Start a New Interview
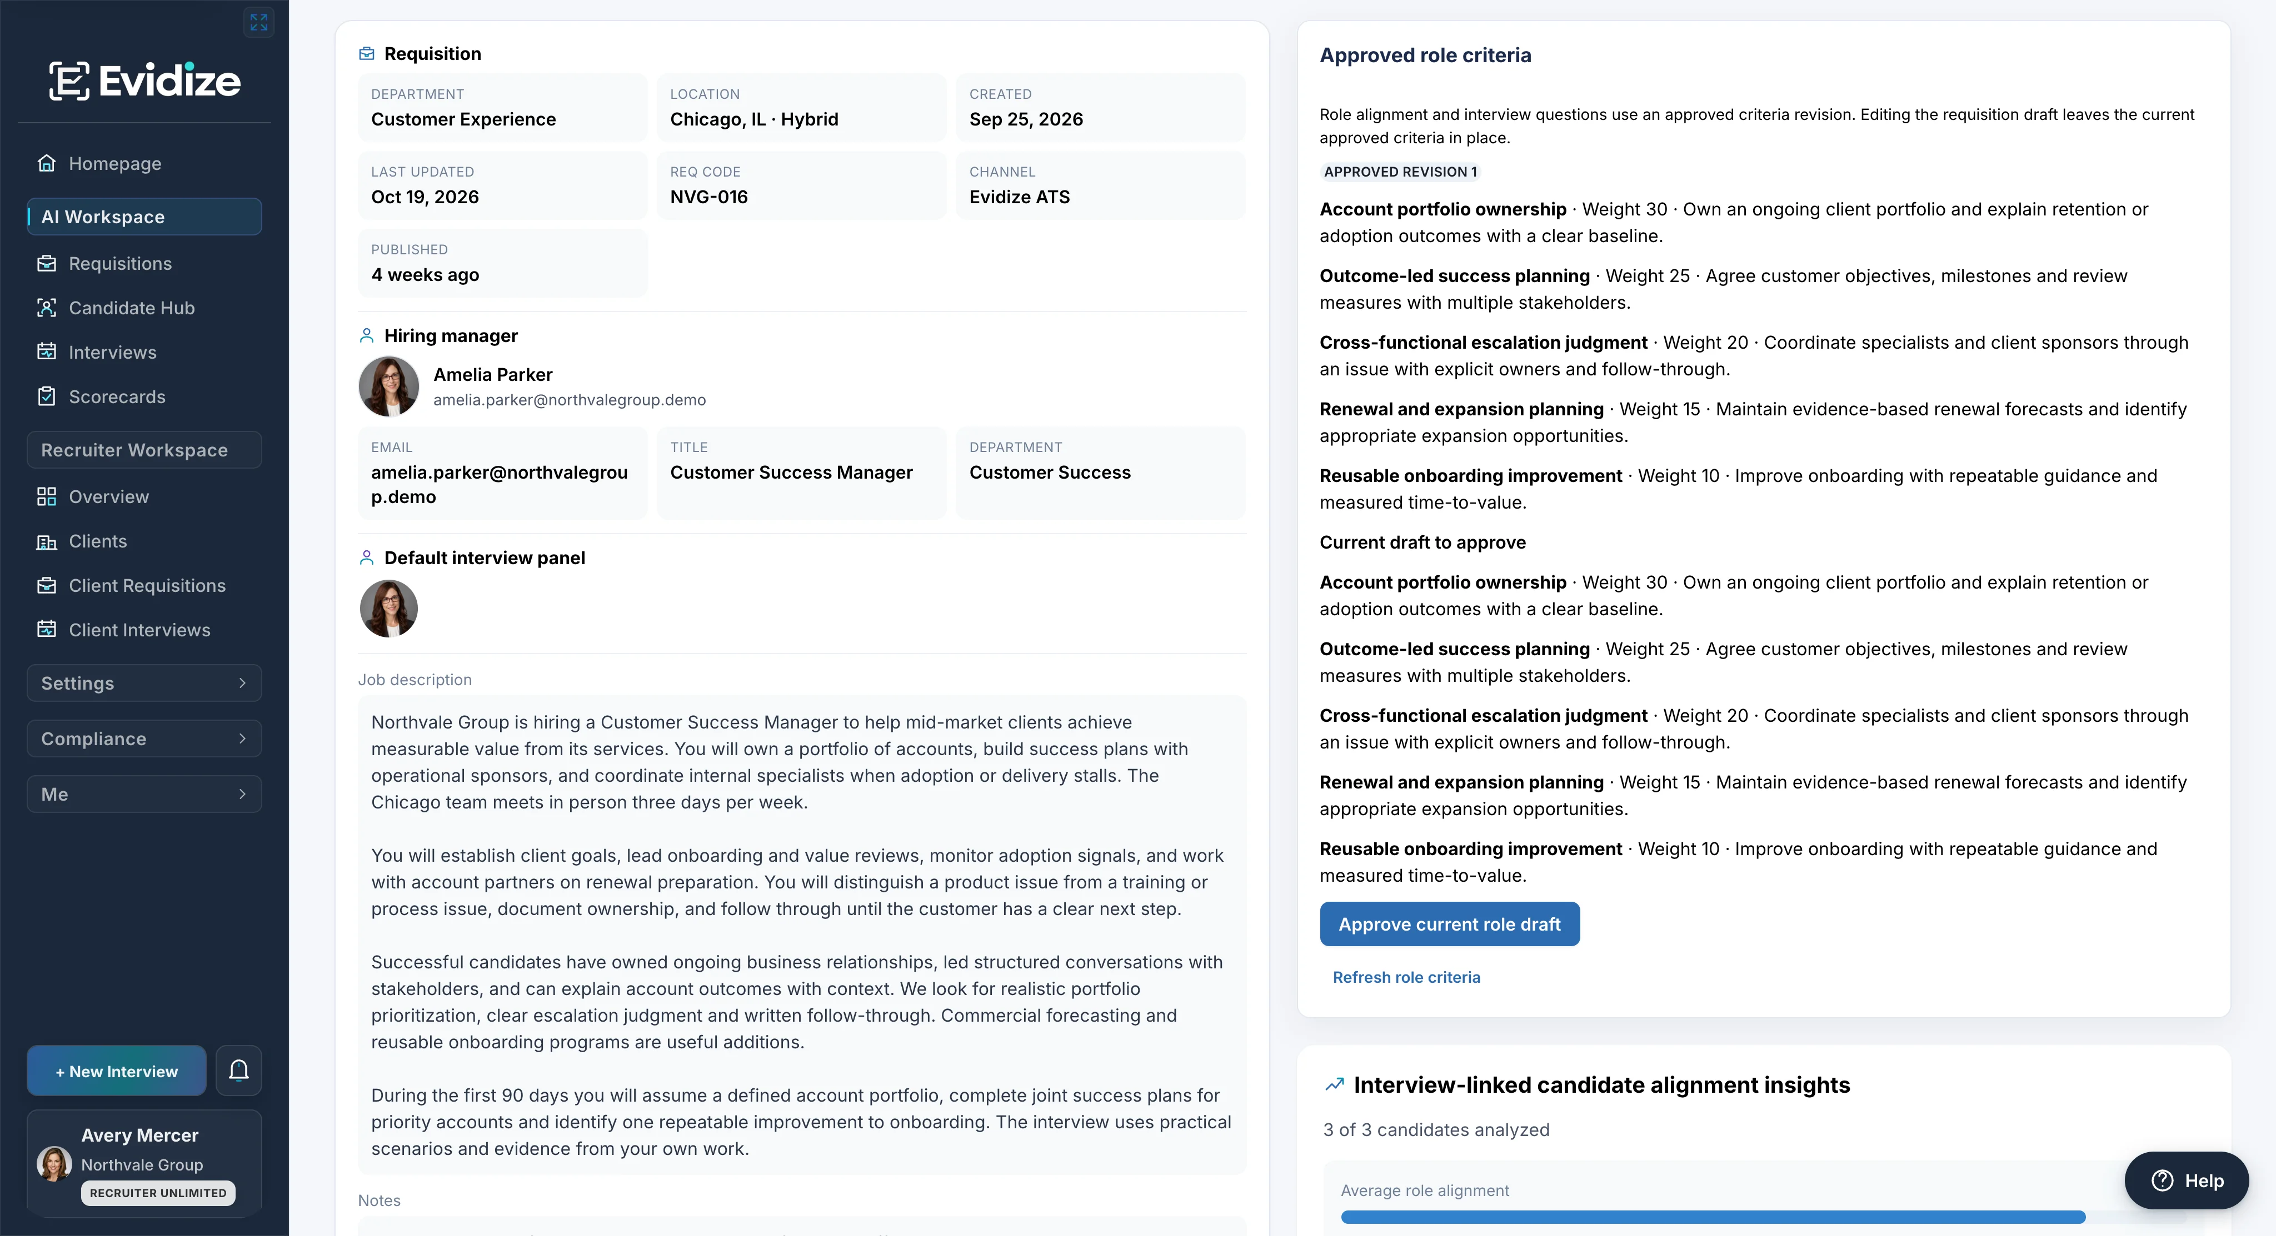 117,1071
